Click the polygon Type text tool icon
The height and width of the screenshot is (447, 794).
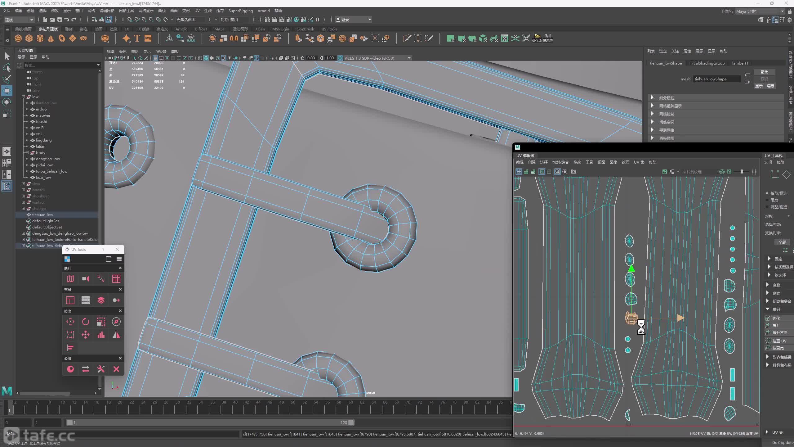click(x=137, y=38)
